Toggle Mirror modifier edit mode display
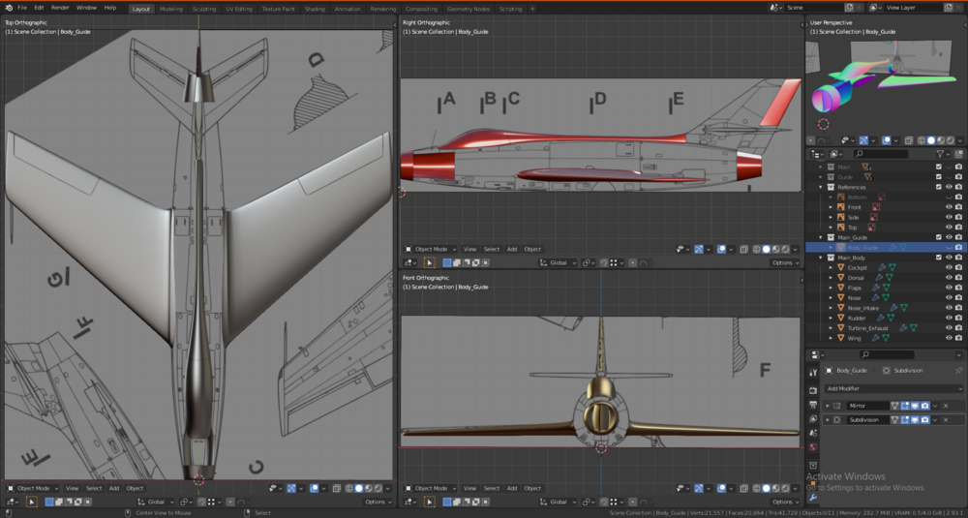 coord(905,406)
